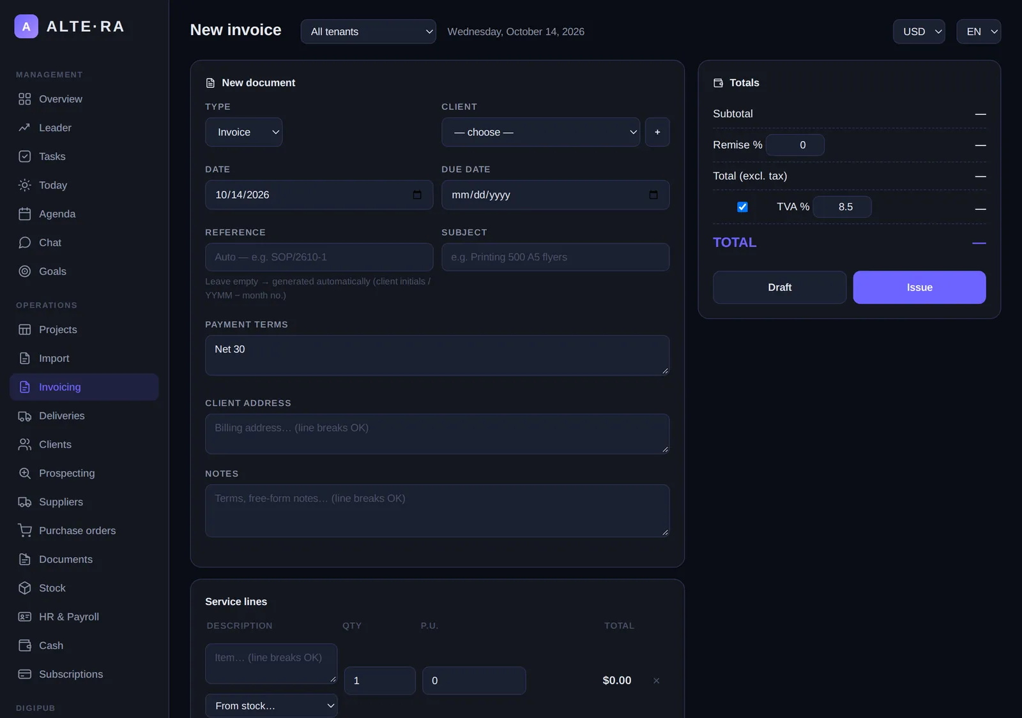The width and height of the screenshot is (1022, 718).
Task: Click the Purchase orders cart icon
Action: [x=25, y=530]
